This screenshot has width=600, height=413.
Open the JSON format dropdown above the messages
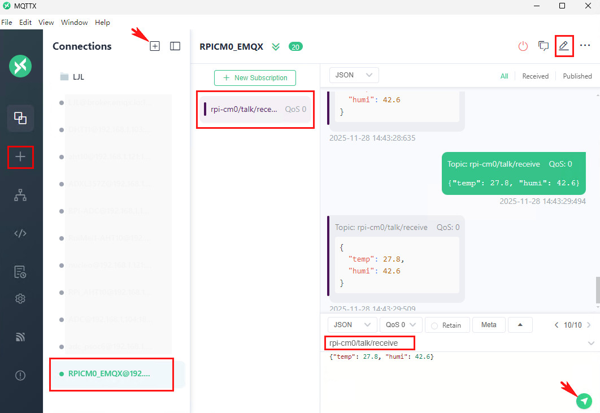pos(354,75)
